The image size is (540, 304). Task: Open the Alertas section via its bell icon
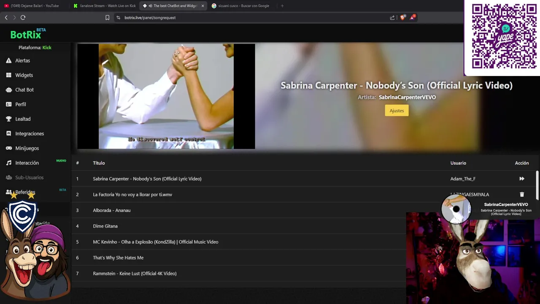[8, 60]
